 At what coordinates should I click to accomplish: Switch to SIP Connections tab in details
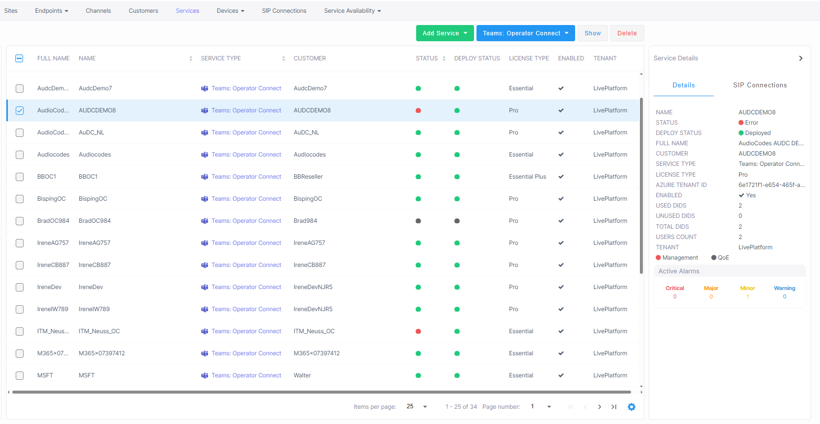coord(760,85)
